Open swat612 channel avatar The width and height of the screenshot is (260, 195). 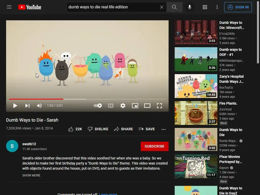tap(12, 146)
